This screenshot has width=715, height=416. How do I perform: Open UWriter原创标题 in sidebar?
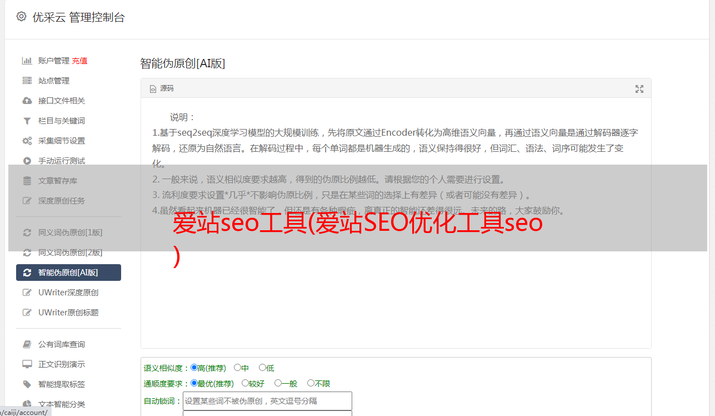tap(68, 313)
